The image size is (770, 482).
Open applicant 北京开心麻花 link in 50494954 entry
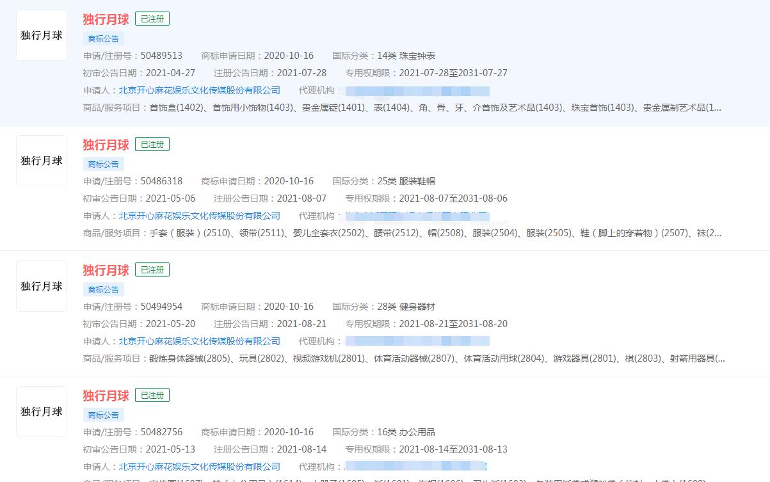199,341
